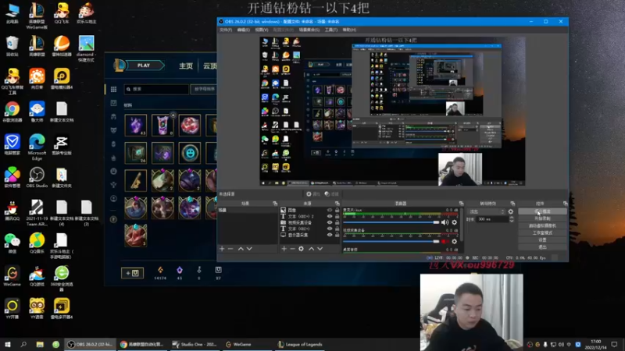The width and height of the screenshot is (625, 351).
Task: Open the scene transition dropdown
Action: [x=487, y=211]
